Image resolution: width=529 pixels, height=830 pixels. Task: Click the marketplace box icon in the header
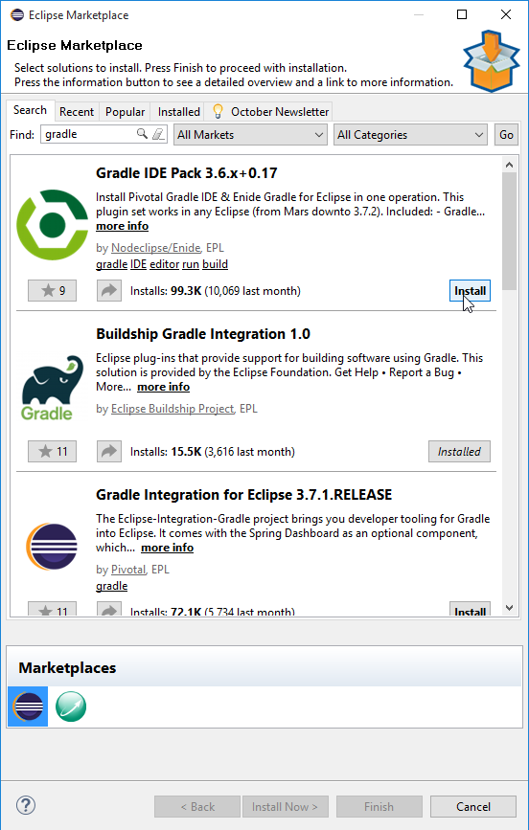(492, 61)
